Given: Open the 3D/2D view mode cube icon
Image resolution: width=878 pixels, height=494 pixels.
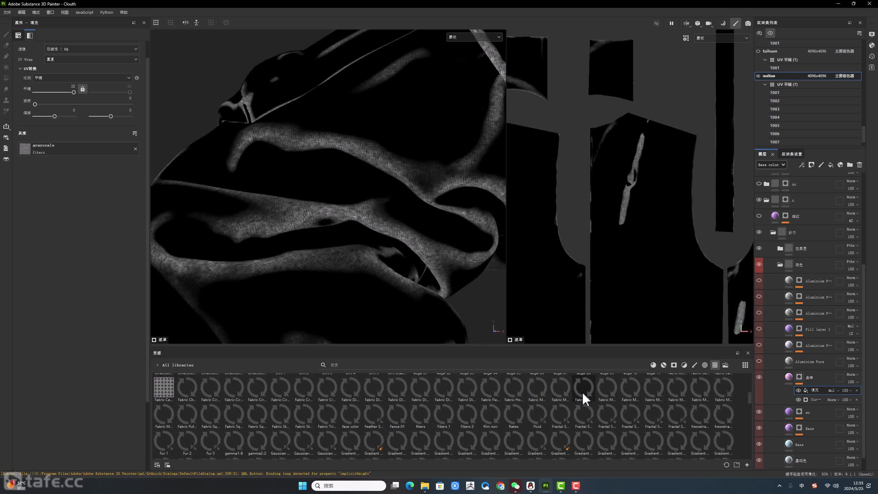Looking at the screenshot, I should 698,23.
